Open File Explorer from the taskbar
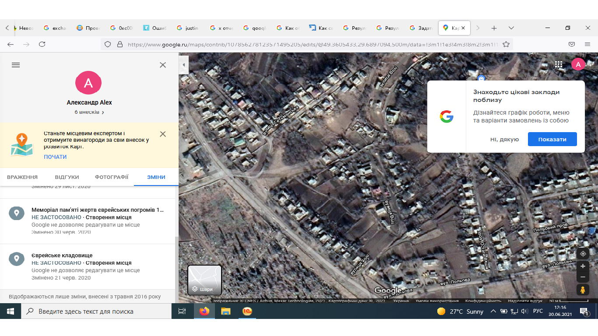This screenshot has height=336, width=598. (226, 311)
